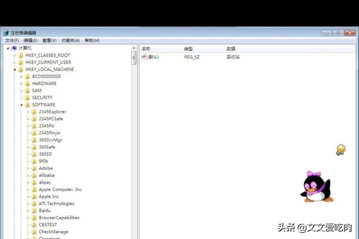The image size is (359, 239).
Task: Click the ab string value icon
Action: 144,57
